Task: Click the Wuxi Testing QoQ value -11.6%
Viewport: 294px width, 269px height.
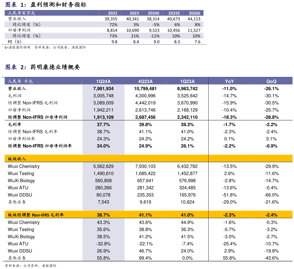Action: pos(271,173)
